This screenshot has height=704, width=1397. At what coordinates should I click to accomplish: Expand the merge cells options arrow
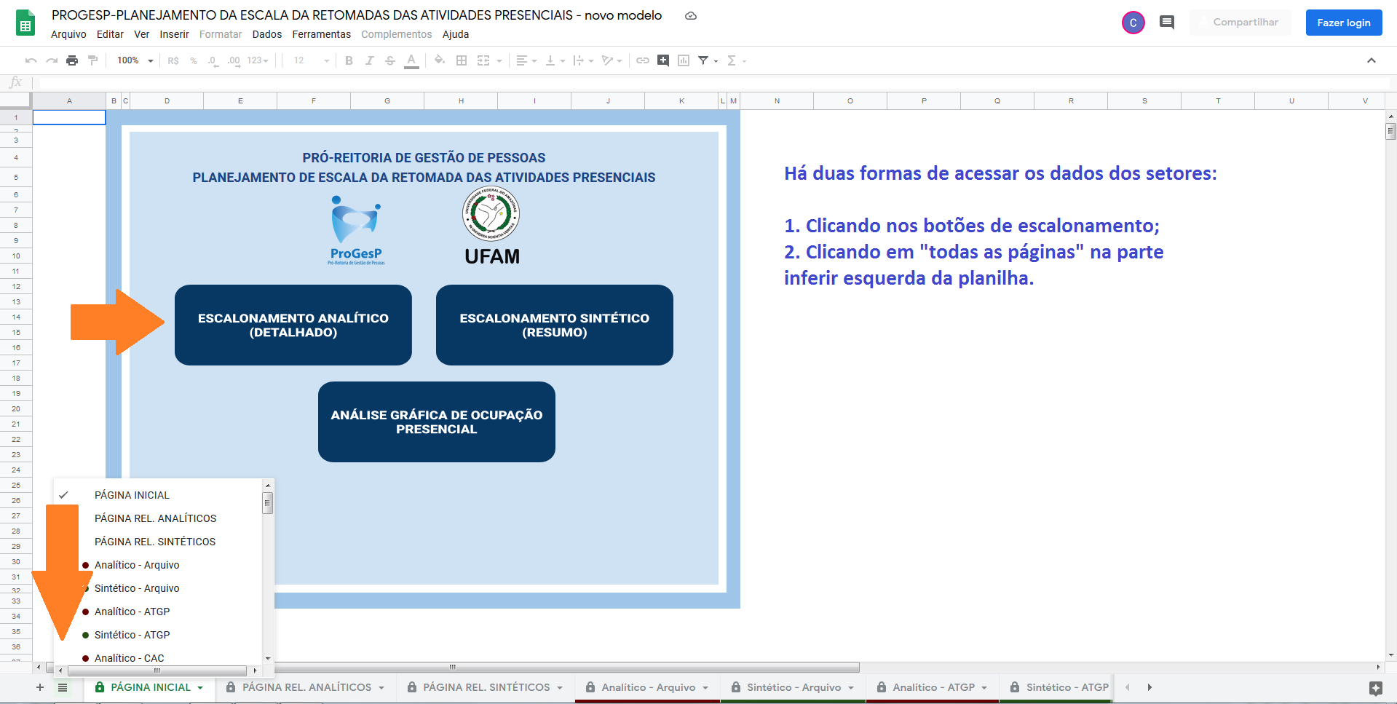click(x=499, y=61)
